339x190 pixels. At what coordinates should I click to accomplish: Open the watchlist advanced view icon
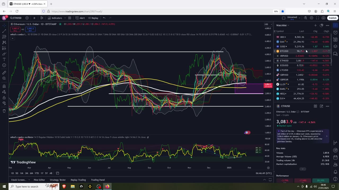click(322, 25)
